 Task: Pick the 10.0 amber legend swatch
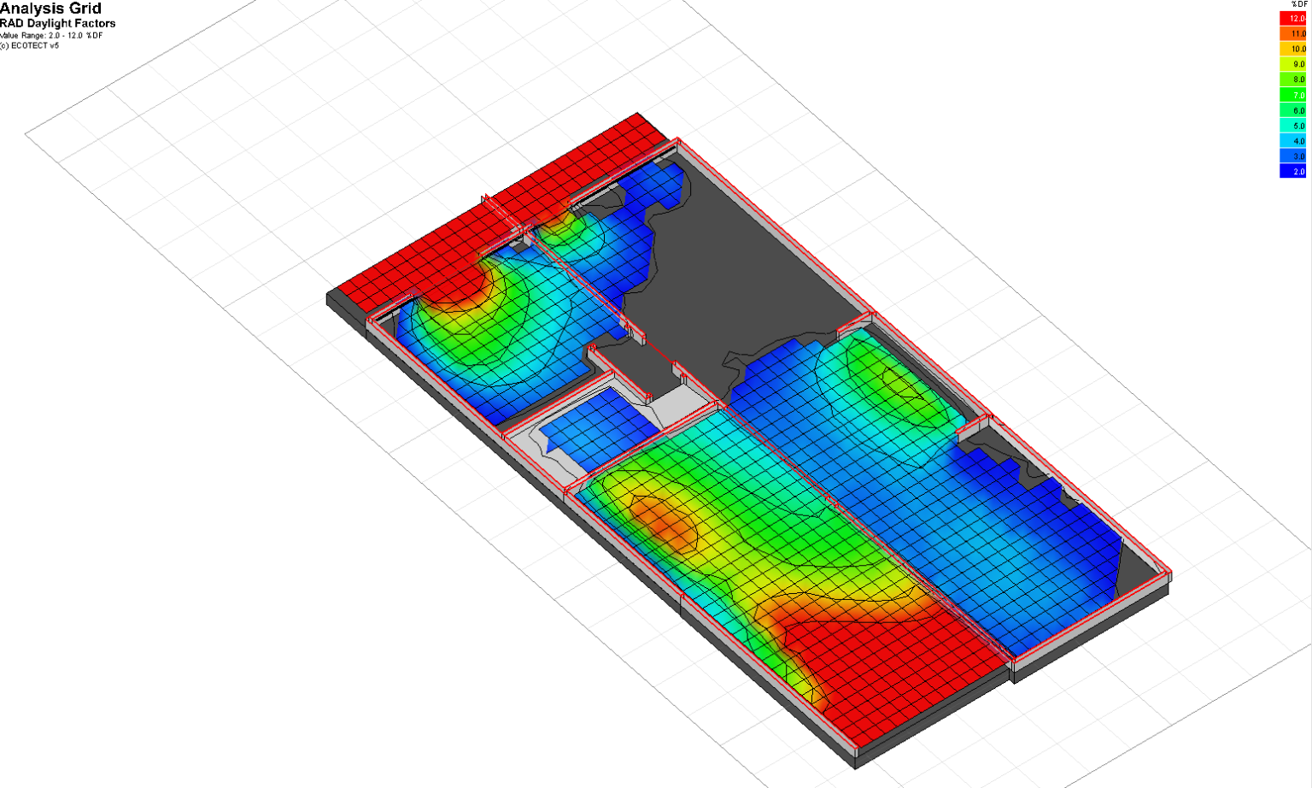[x=1292, y=49]
